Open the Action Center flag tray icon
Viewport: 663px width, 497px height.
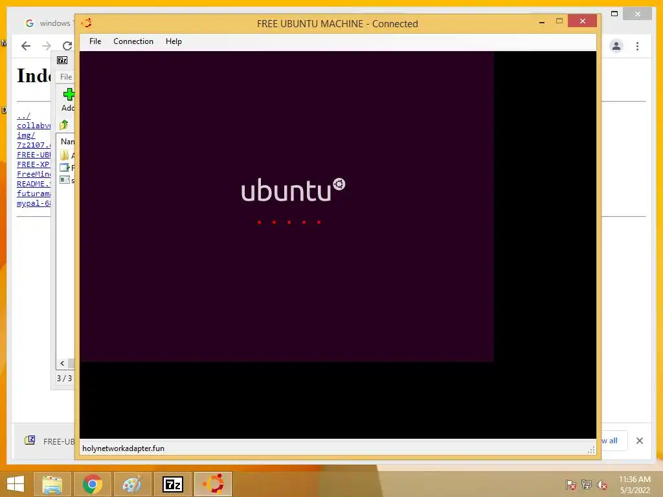point(570,484)
